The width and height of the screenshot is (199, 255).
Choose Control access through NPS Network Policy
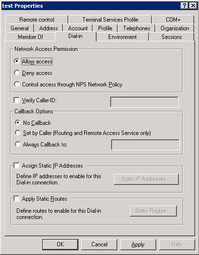[x=17, y=84]
